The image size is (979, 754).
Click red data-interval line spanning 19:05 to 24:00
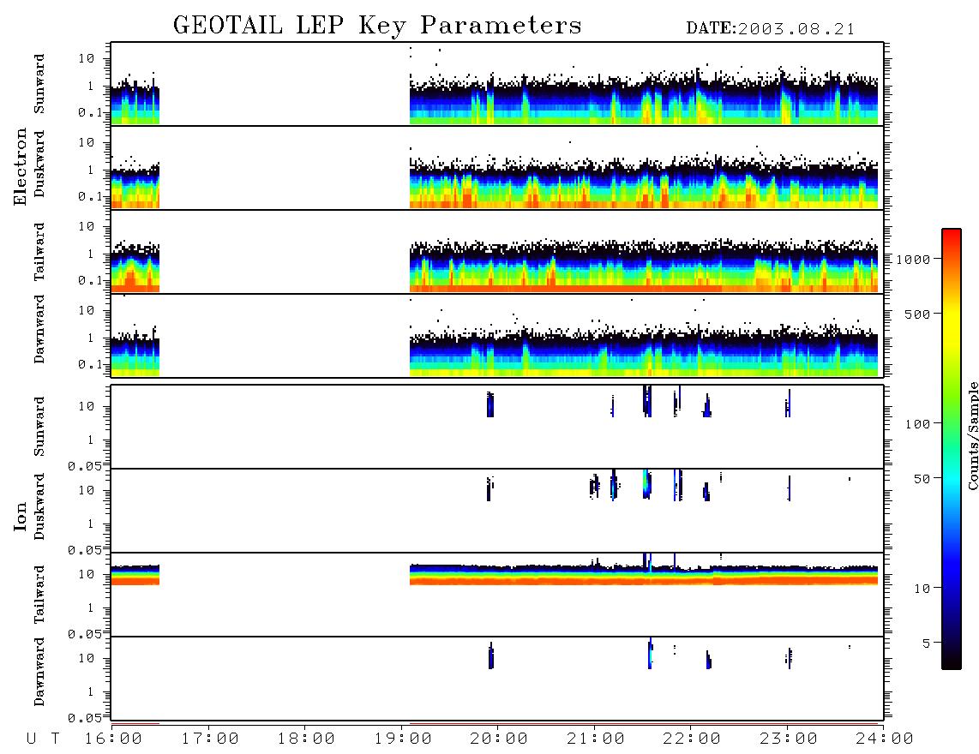point(644,724)
